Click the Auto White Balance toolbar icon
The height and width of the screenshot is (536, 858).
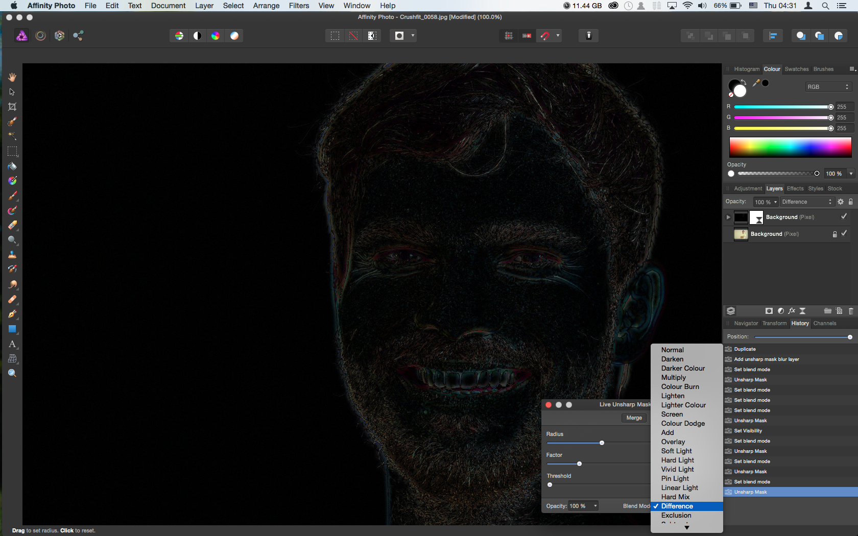pos(234,36)
